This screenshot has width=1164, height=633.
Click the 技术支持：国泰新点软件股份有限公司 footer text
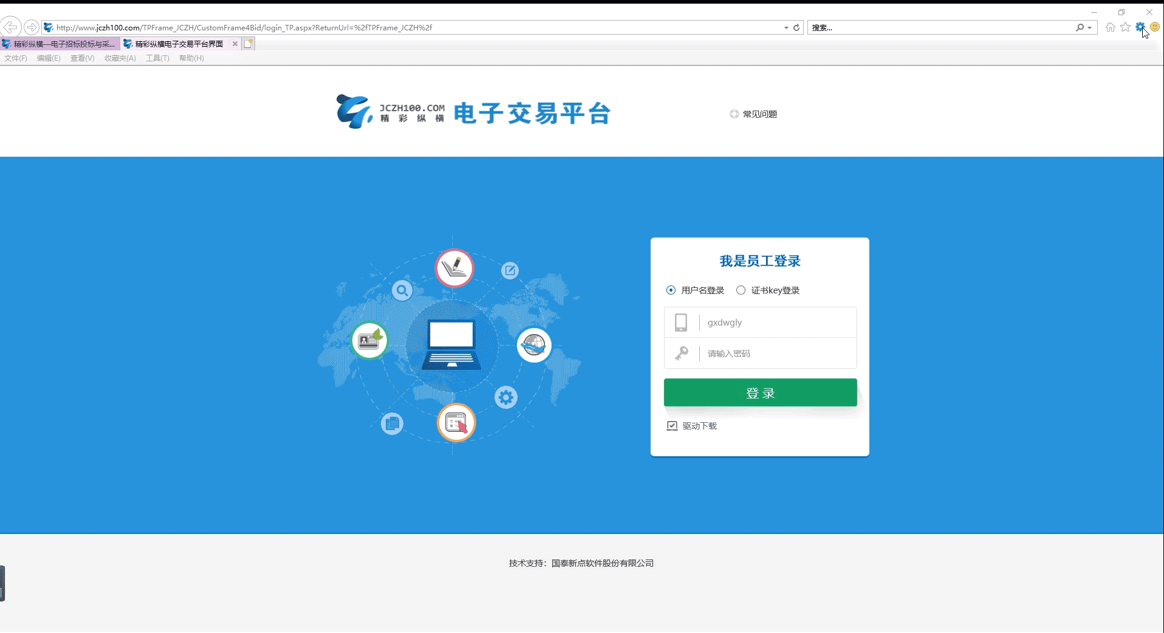581,563
